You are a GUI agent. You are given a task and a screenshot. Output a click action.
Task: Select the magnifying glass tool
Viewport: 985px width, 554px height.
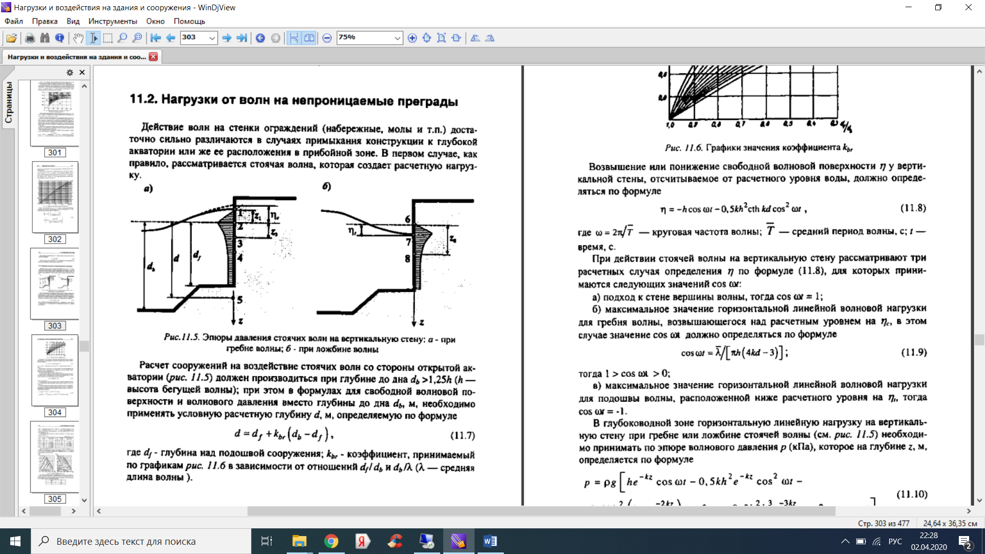[122, 38]
